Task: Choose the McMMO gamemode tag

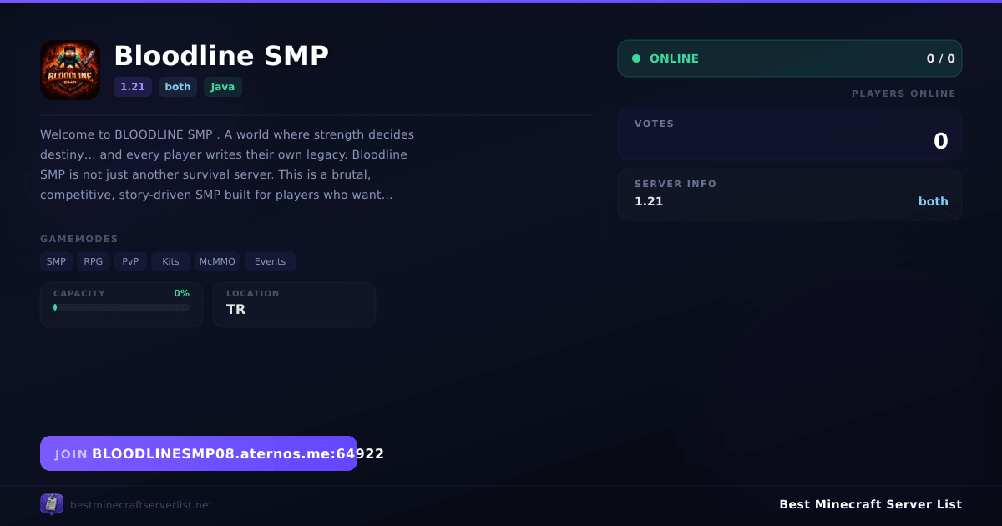Action: 217,261
